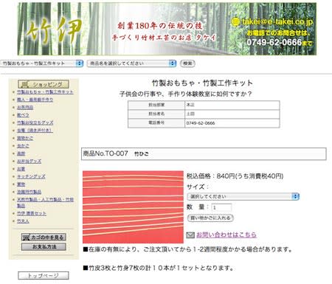Open the category dropdown showing 竹製おもちゃ・竹製工作キット

[41, 63]
